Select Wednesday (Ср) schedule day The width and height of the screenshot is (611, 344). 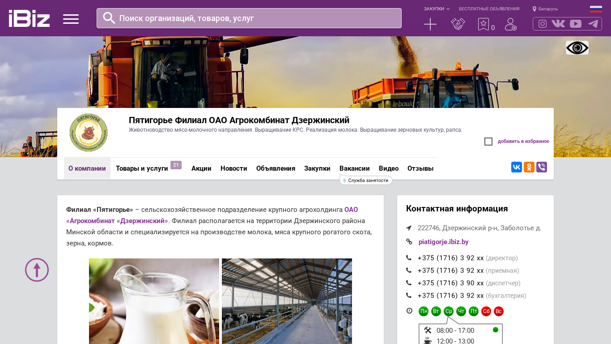(x=449, y=311)
